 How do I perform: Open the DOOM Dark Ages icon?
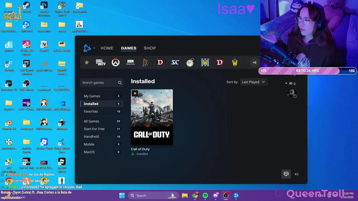click(x=130, y=63)
